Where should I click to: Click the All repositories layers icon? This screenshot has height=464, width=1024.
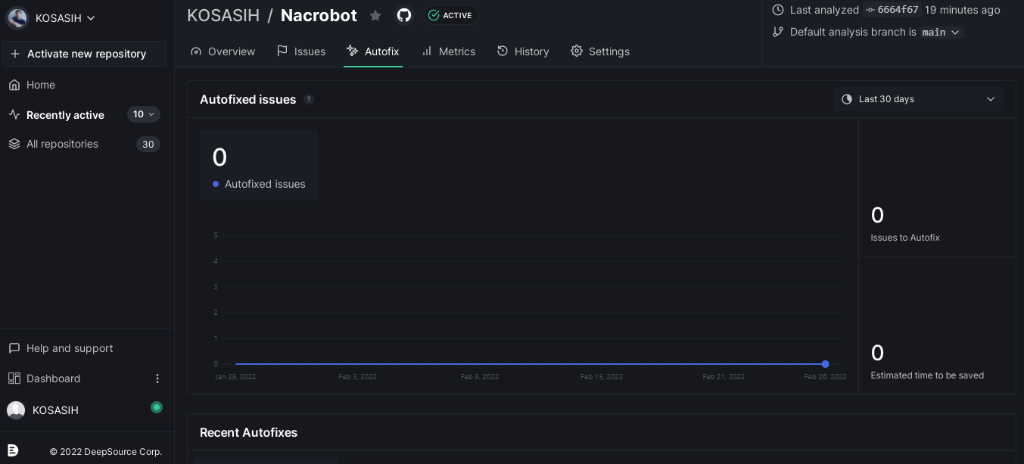click(x=14, y=144)
